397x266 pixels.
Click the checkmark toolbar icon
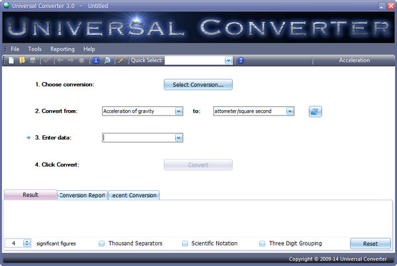click(46, 60)
